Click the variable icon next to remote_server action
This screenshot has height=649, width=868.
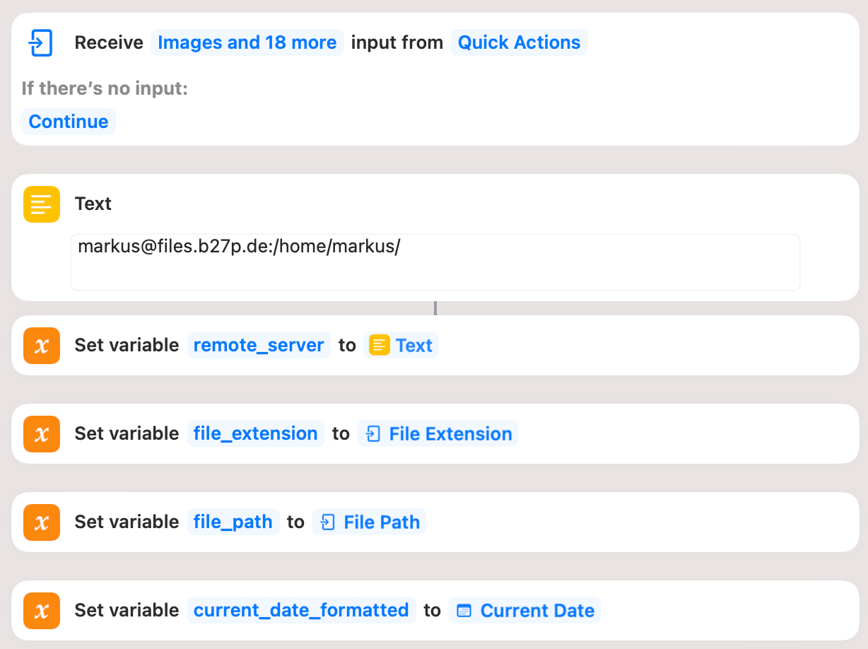41,345
